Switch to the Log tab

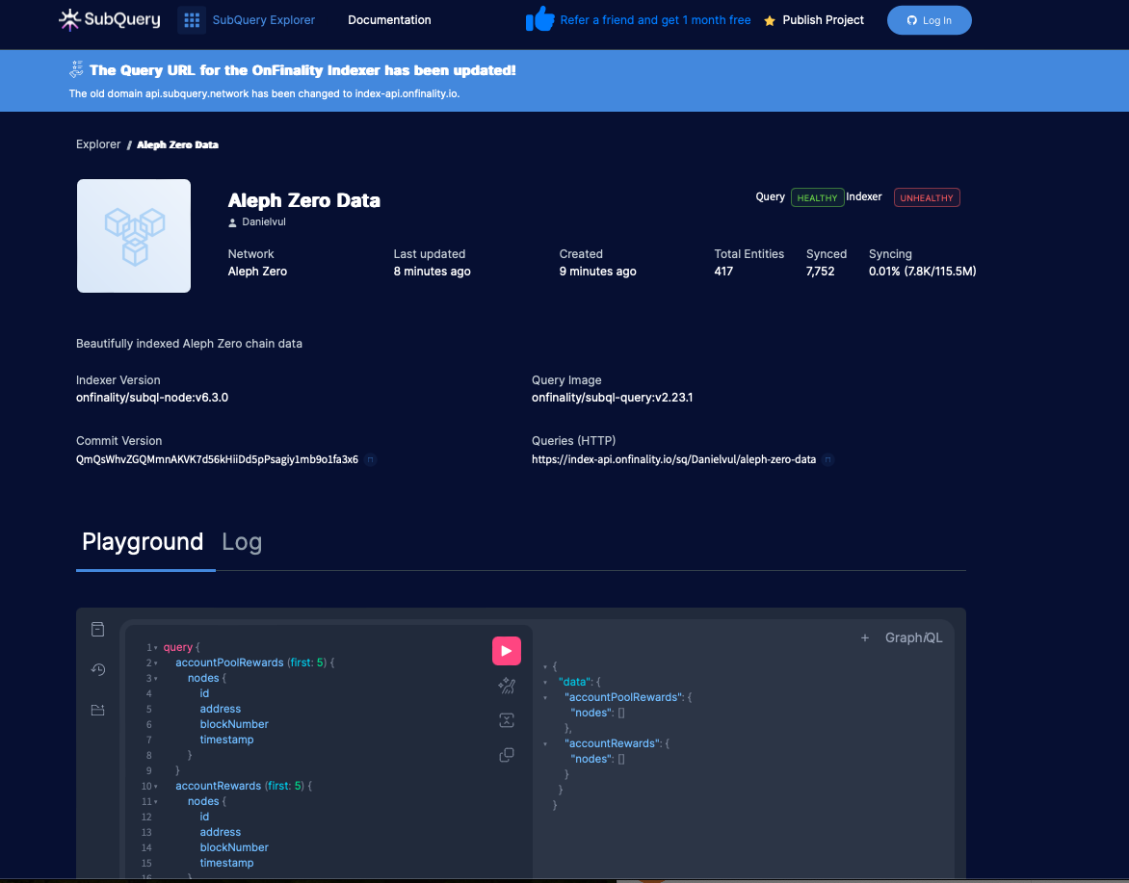click(242, 542)
